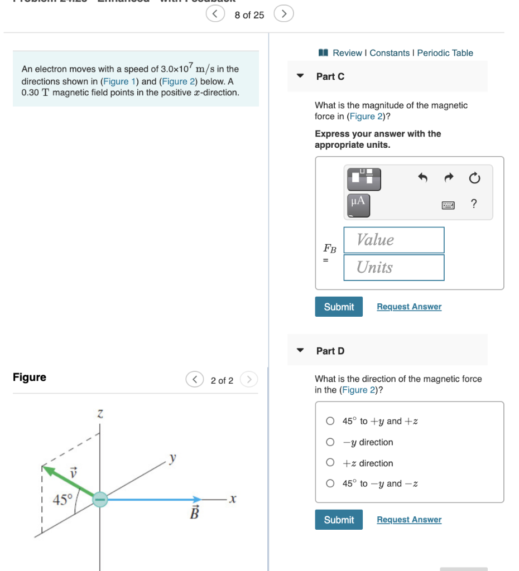Click inside the Value input box
The width and height of the screenshot is (519, 571).
click(393, 240)
